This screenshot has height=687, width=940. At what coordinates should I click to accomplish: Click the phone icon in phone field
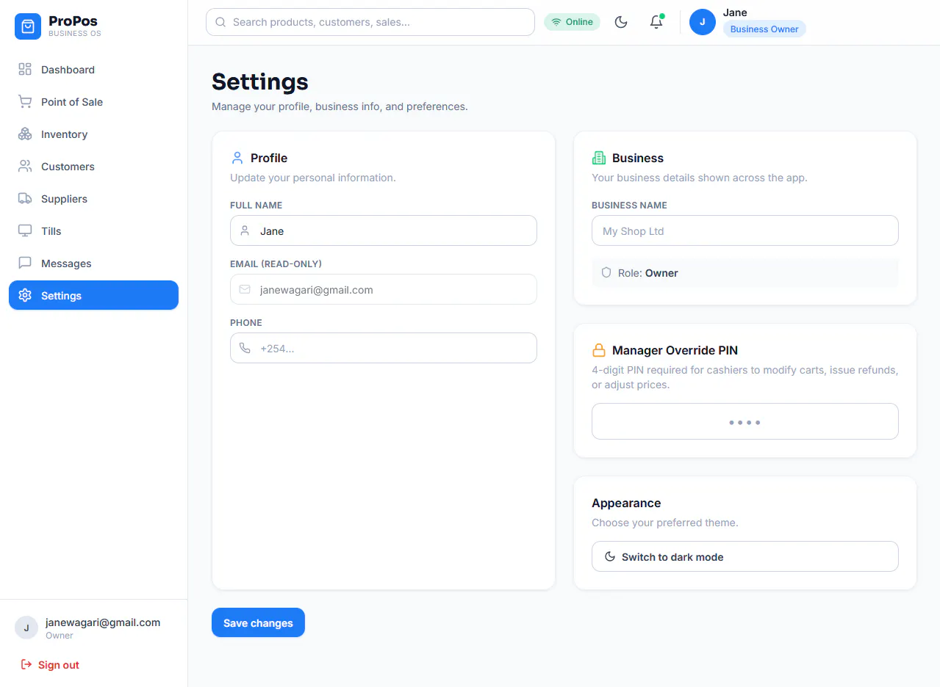(x=245, y=348)
